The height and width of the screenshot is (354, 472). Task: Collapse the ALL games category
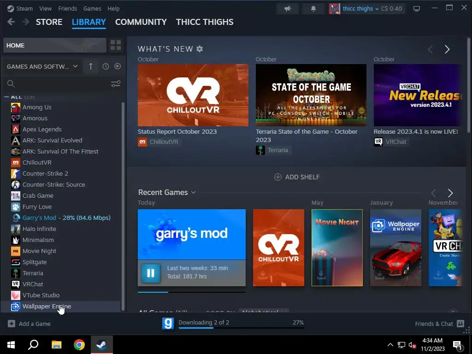pyautogui.click(x=7, y=97)
